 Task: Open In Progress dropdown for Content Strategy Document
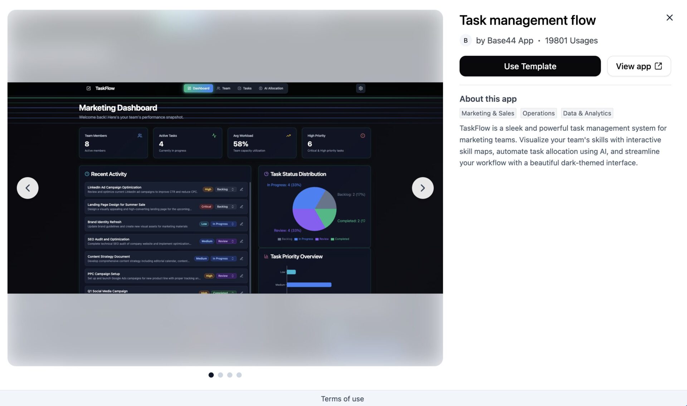(223, 258)
